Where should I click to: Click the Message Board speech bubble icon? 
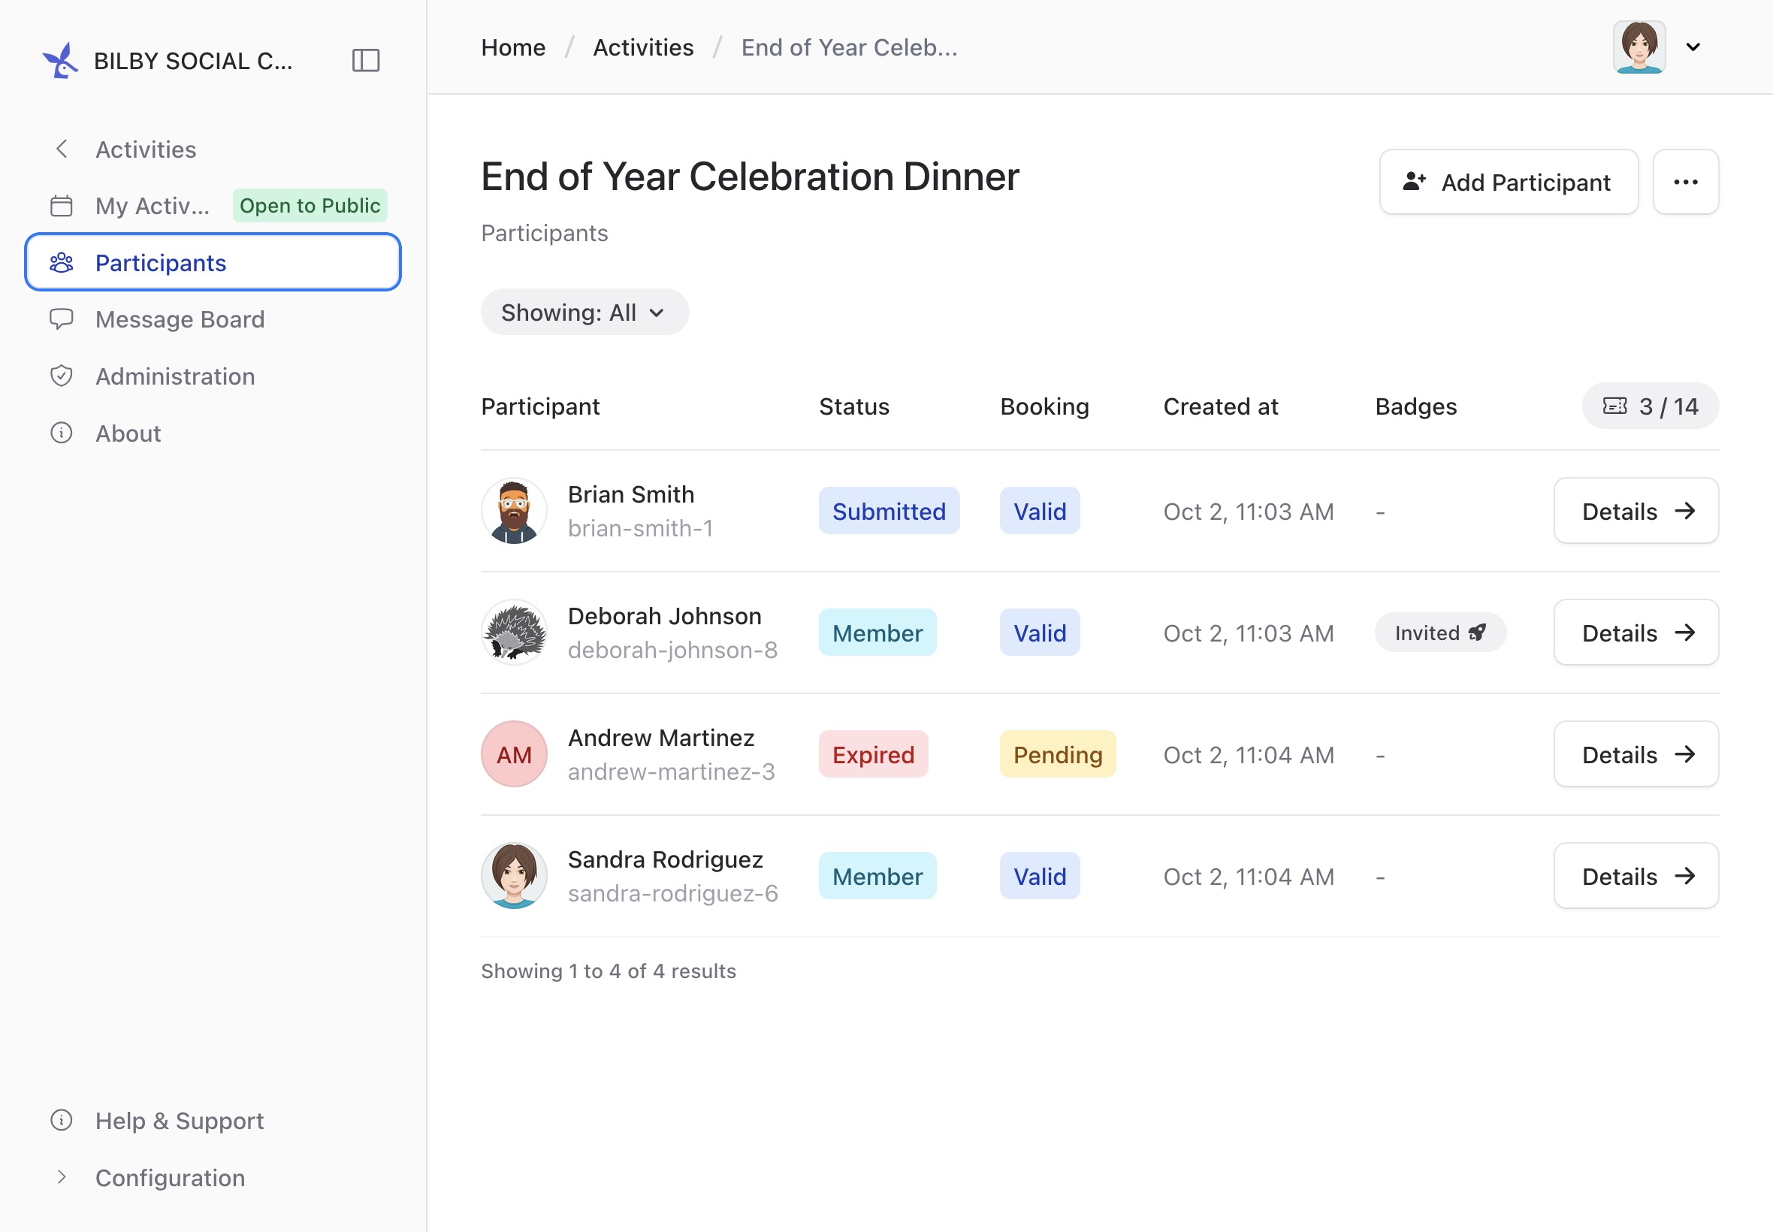click(x=62, y=319)
